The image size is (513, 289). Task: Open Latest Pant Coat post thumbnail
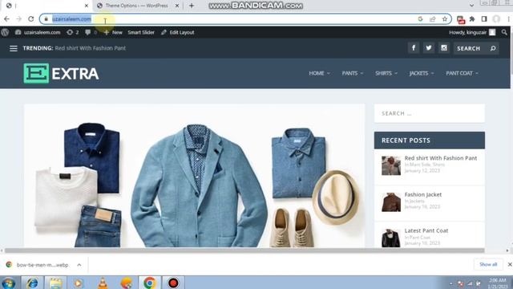point(391,238)
